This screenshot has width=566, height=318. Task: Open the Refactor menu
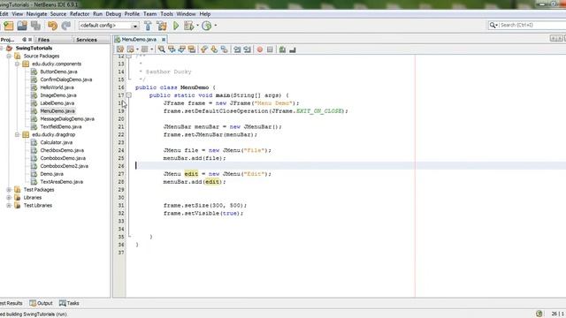coord(80,14)
